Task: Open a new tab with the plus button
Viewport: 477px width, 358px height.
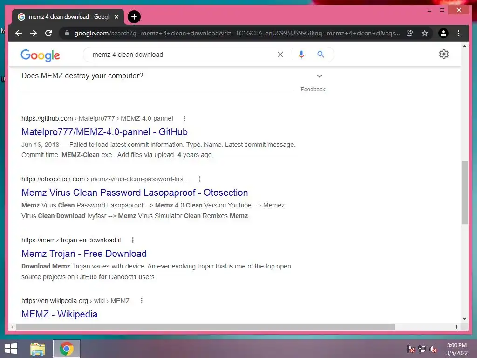Action: 134,17
